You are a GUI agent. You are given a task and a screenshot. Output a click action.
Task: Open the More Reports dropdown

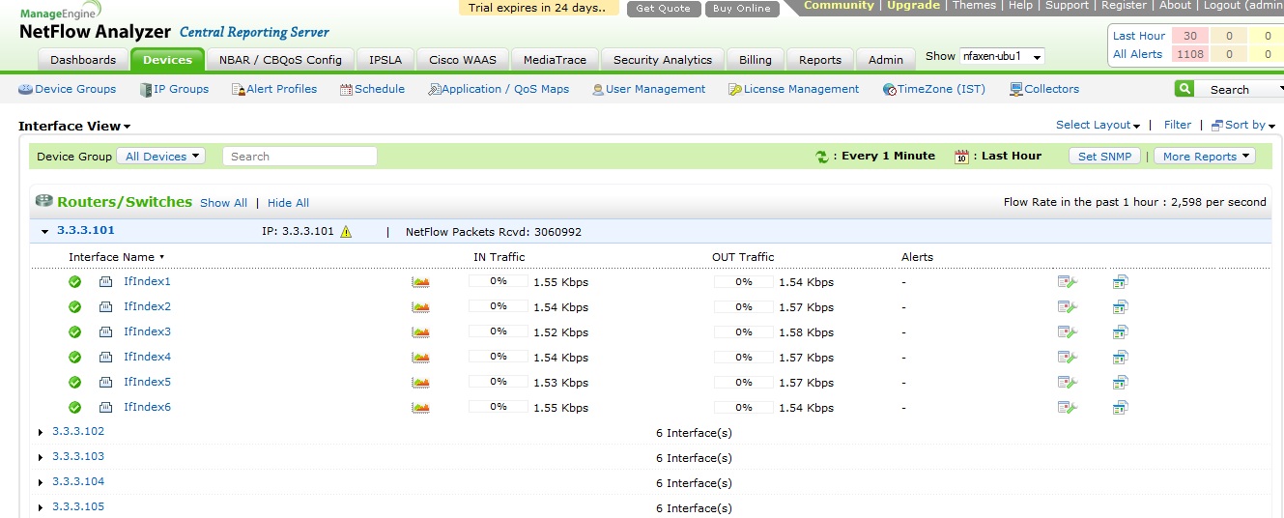(x=1205, y=157)
